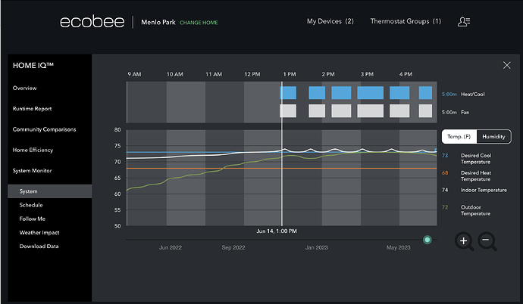
Task: Click the HOME IQ heading
Action: pos(33,66)
